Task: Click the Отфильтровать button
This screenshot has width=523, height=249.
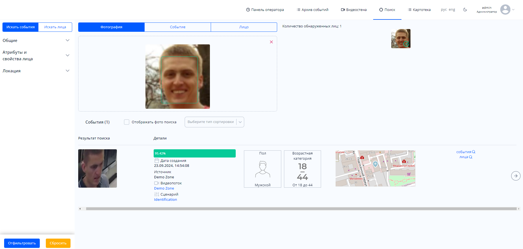Action: pos(22,243)
